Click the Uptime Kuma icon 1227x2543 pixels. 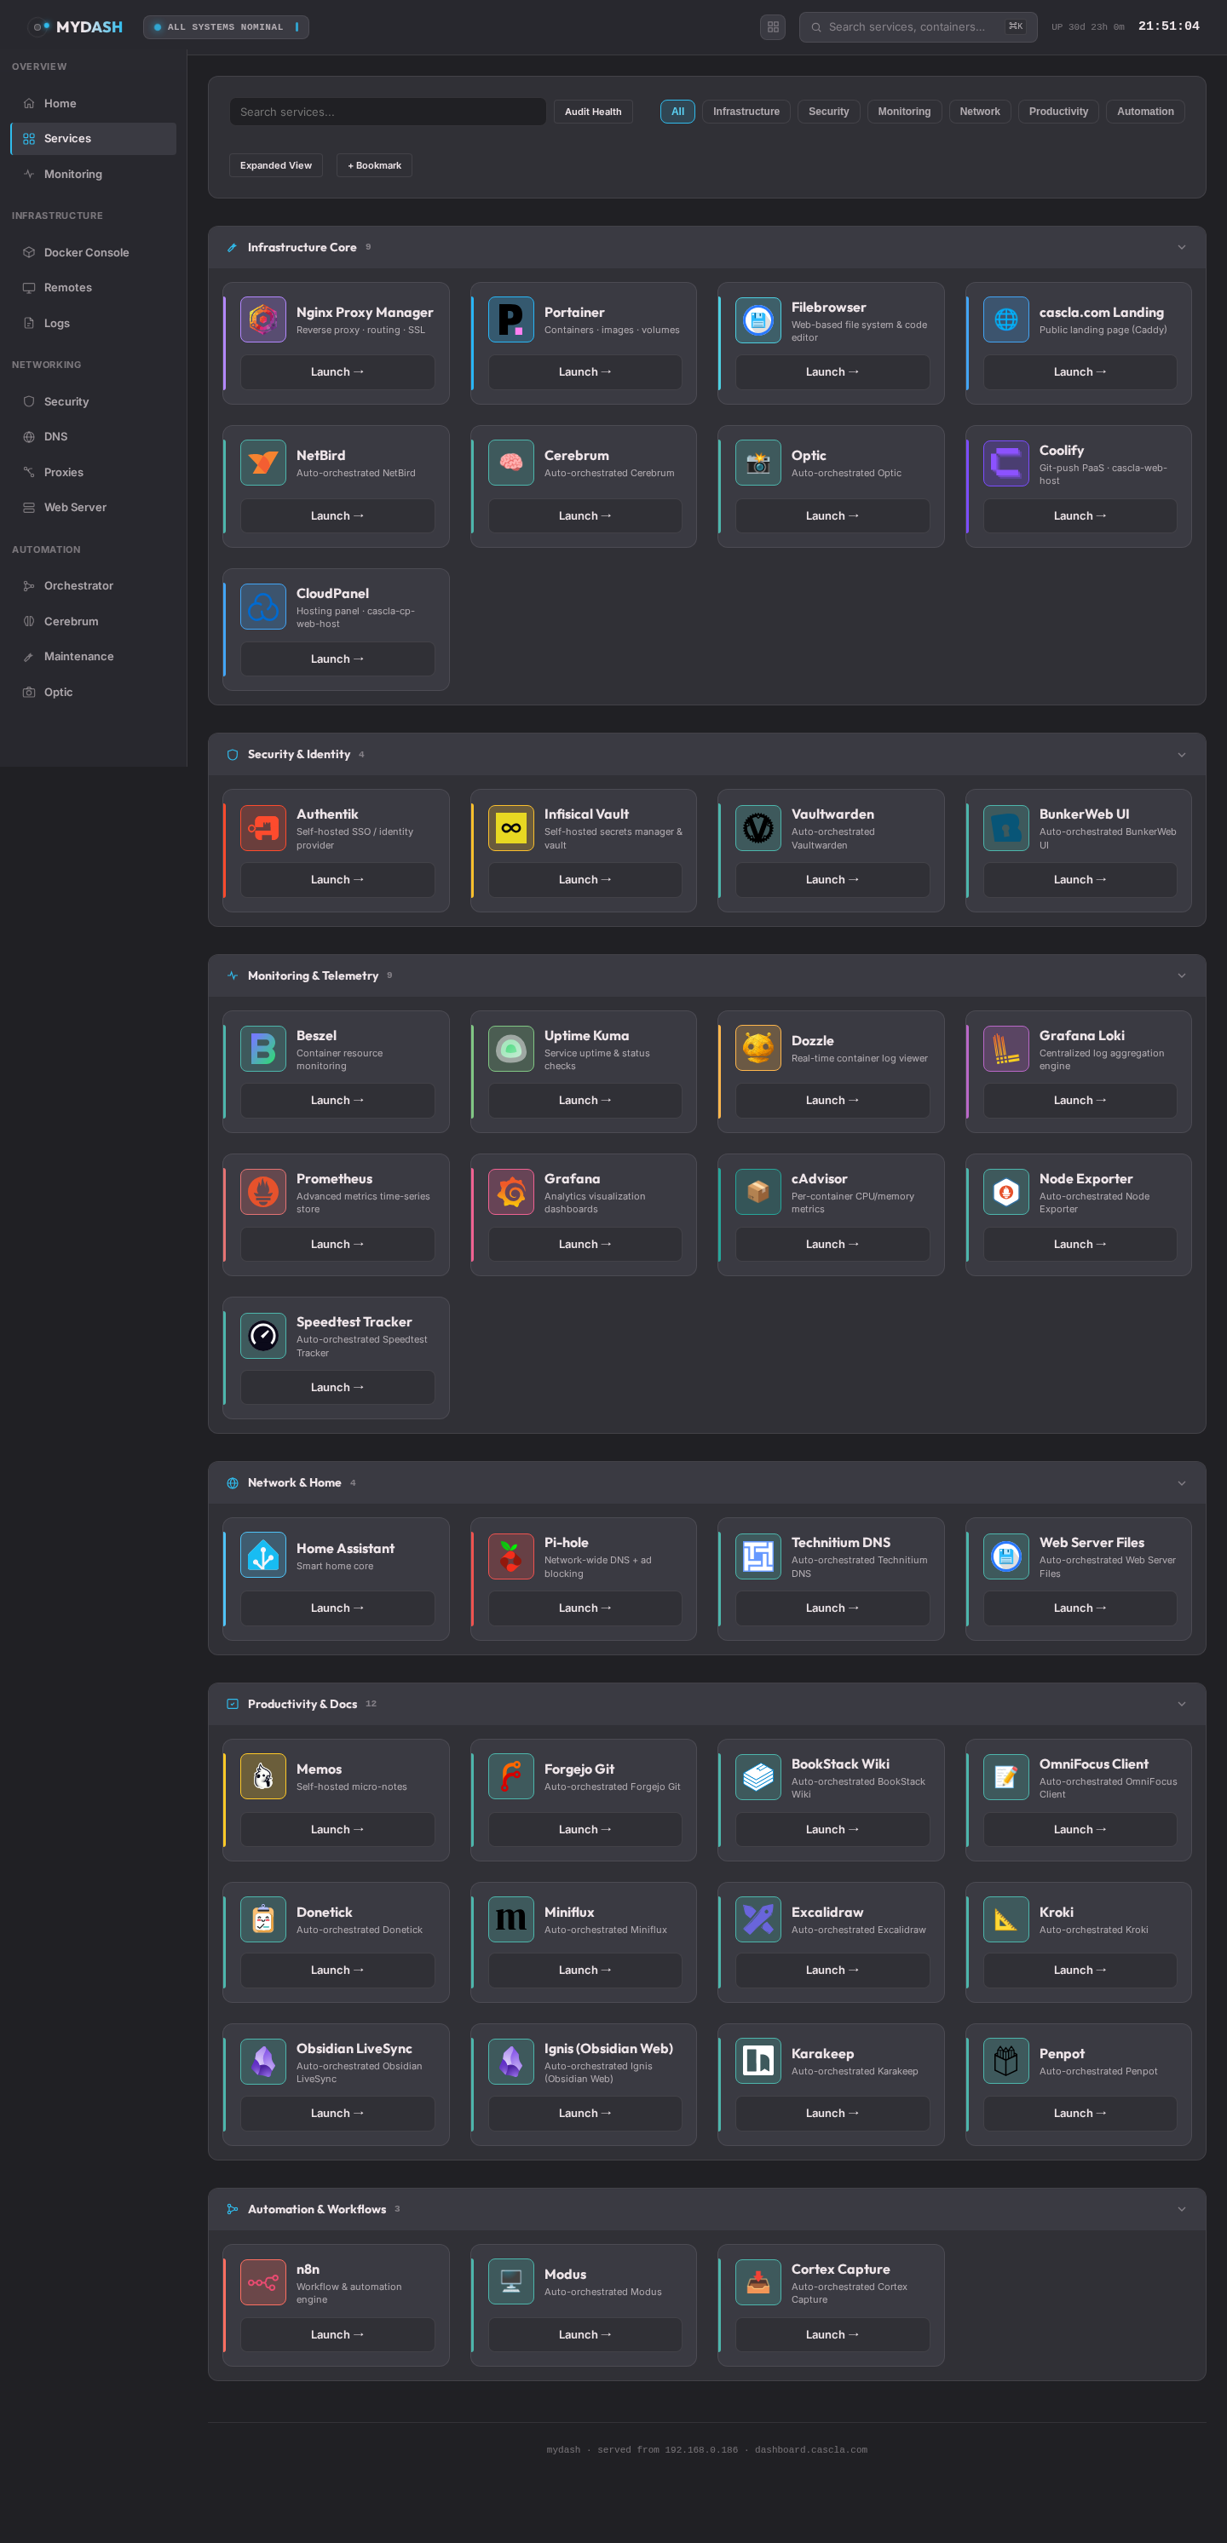(x=510, y=1049)
